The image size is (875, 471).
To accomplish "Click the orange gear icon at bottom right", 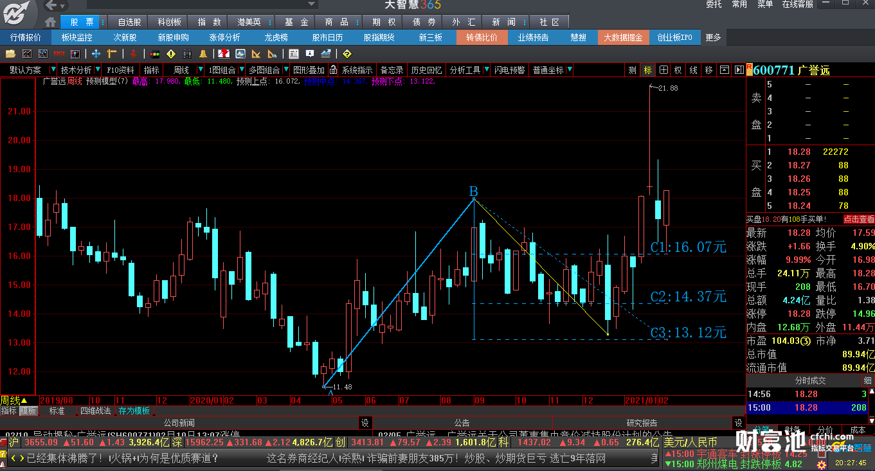I will pos(821,464).
